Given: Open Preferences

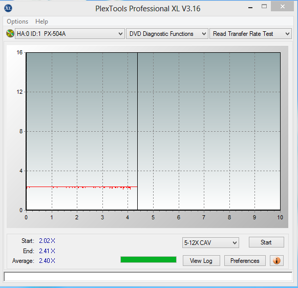Looking at the screenshot, I should click(x=245, y=261).
